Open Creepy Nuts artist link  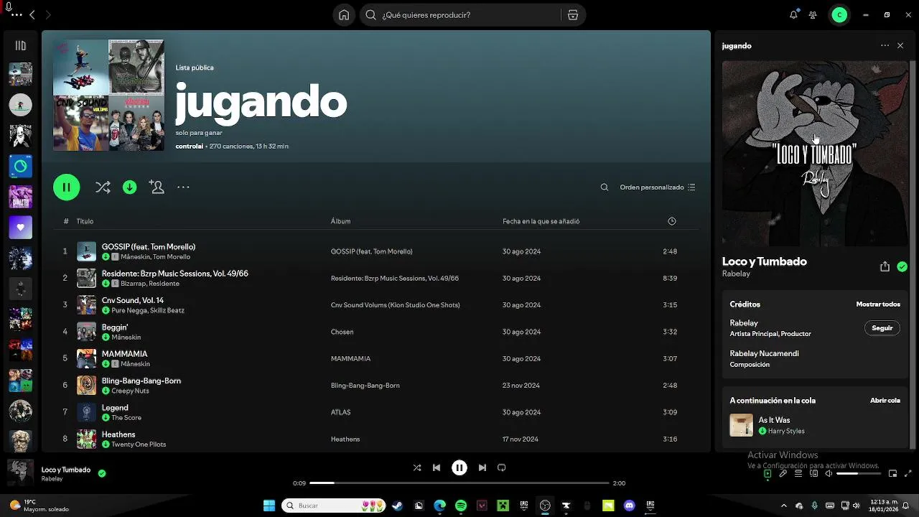point(130,391)
